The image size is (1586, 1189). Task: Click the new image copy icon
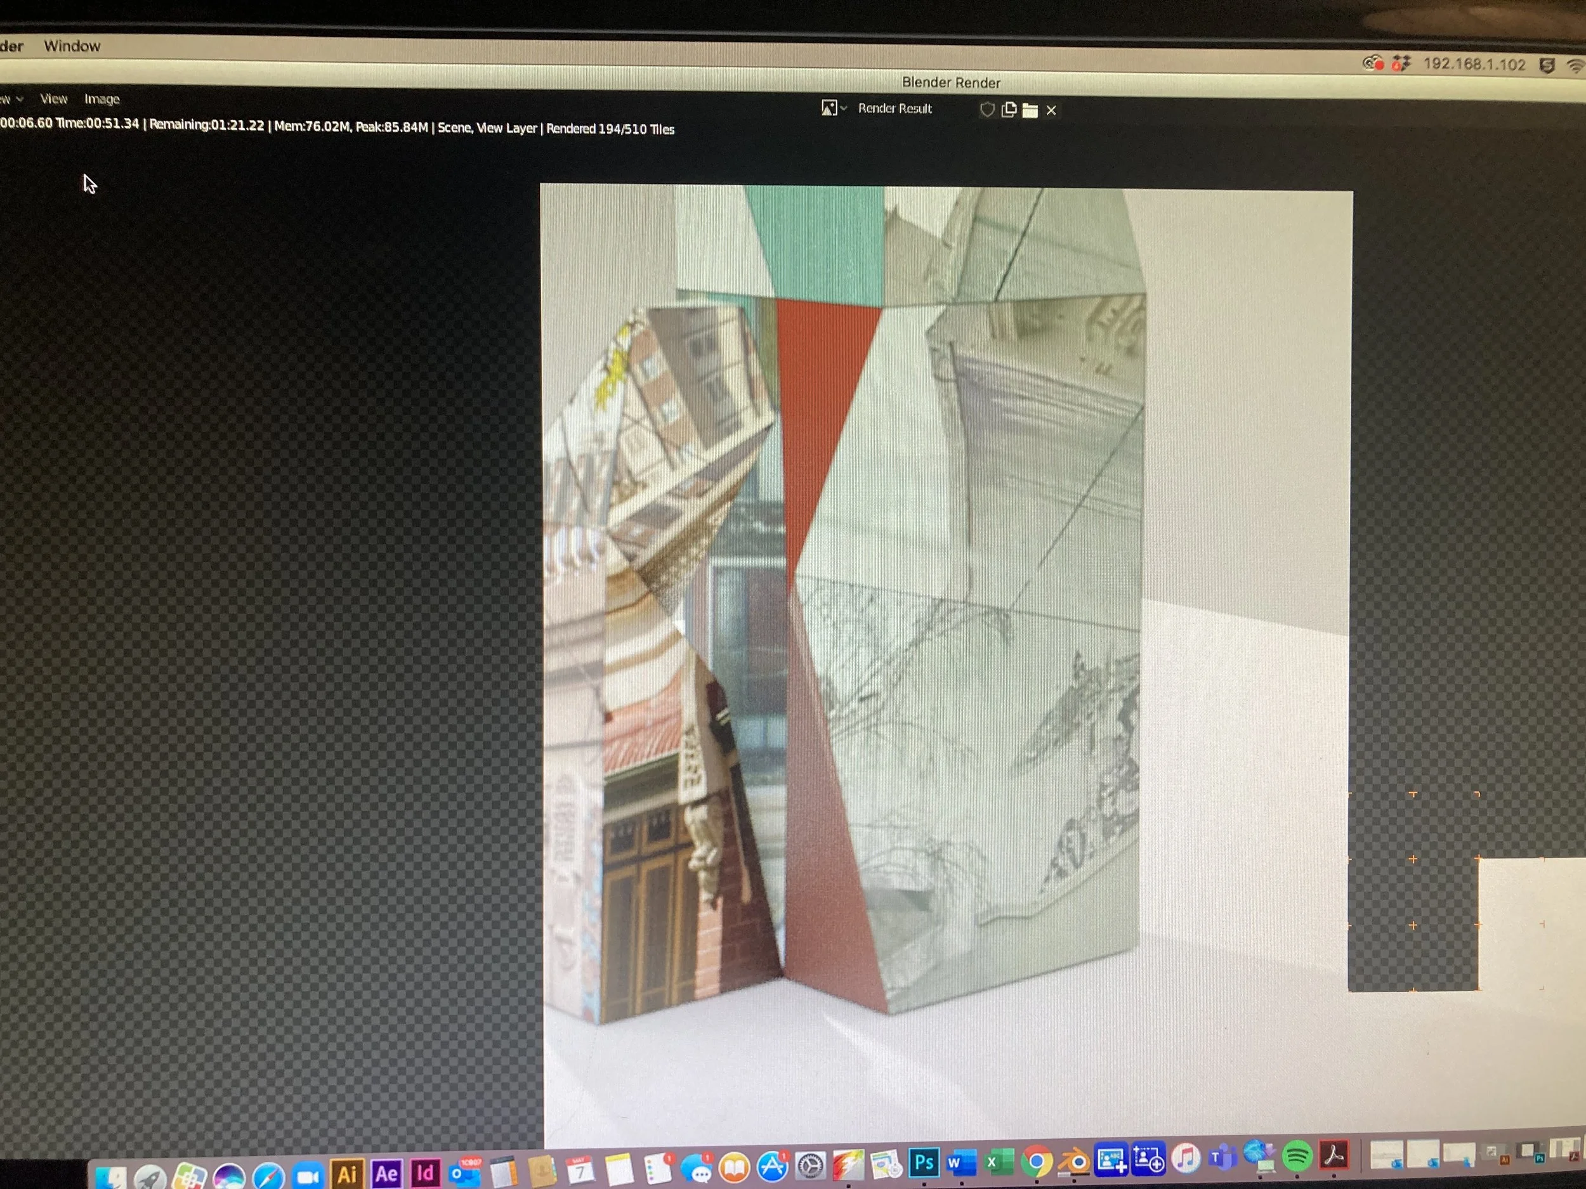point(1009,110)
